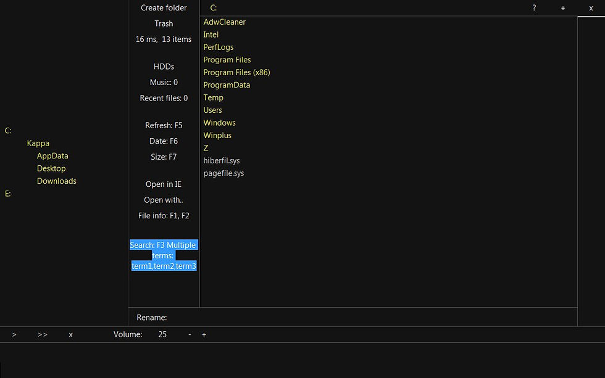This screenshot has height=378, width=605.
Task: Click the x stop button in player bar
Action: 70,334
